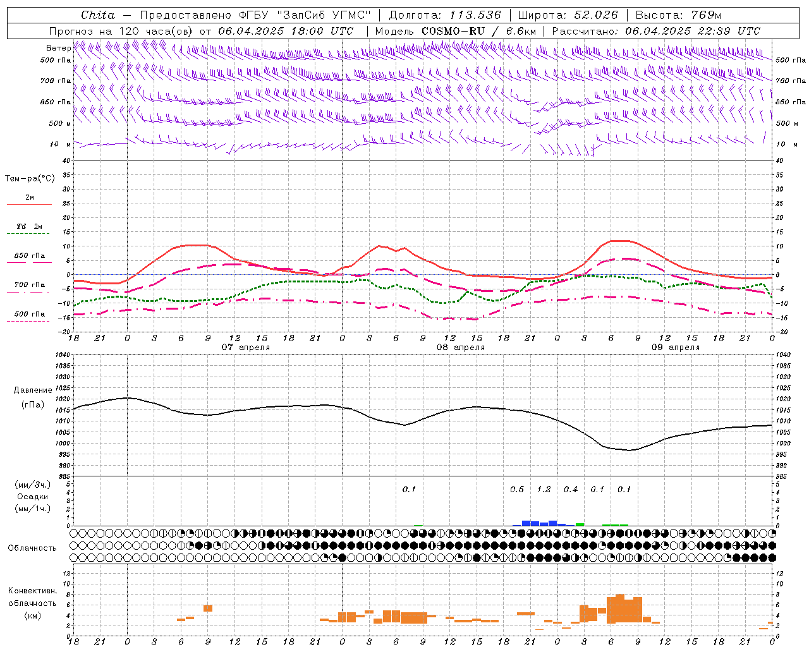This screenshot has height=647, width=809.
Task: Click the '0.4' precipitation amount
Action: [x=571, y=489]
